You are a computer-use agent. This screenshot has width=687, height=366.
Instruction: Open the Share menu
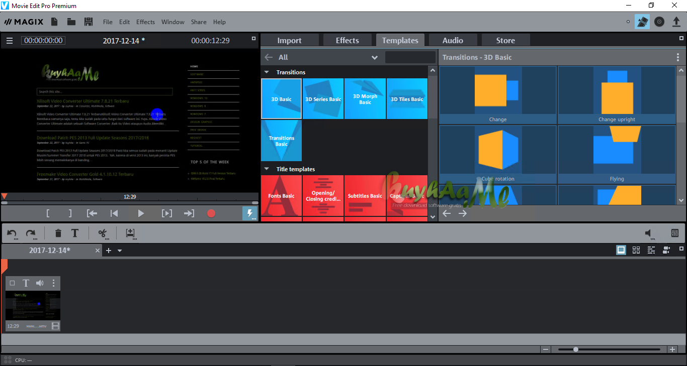199,22
